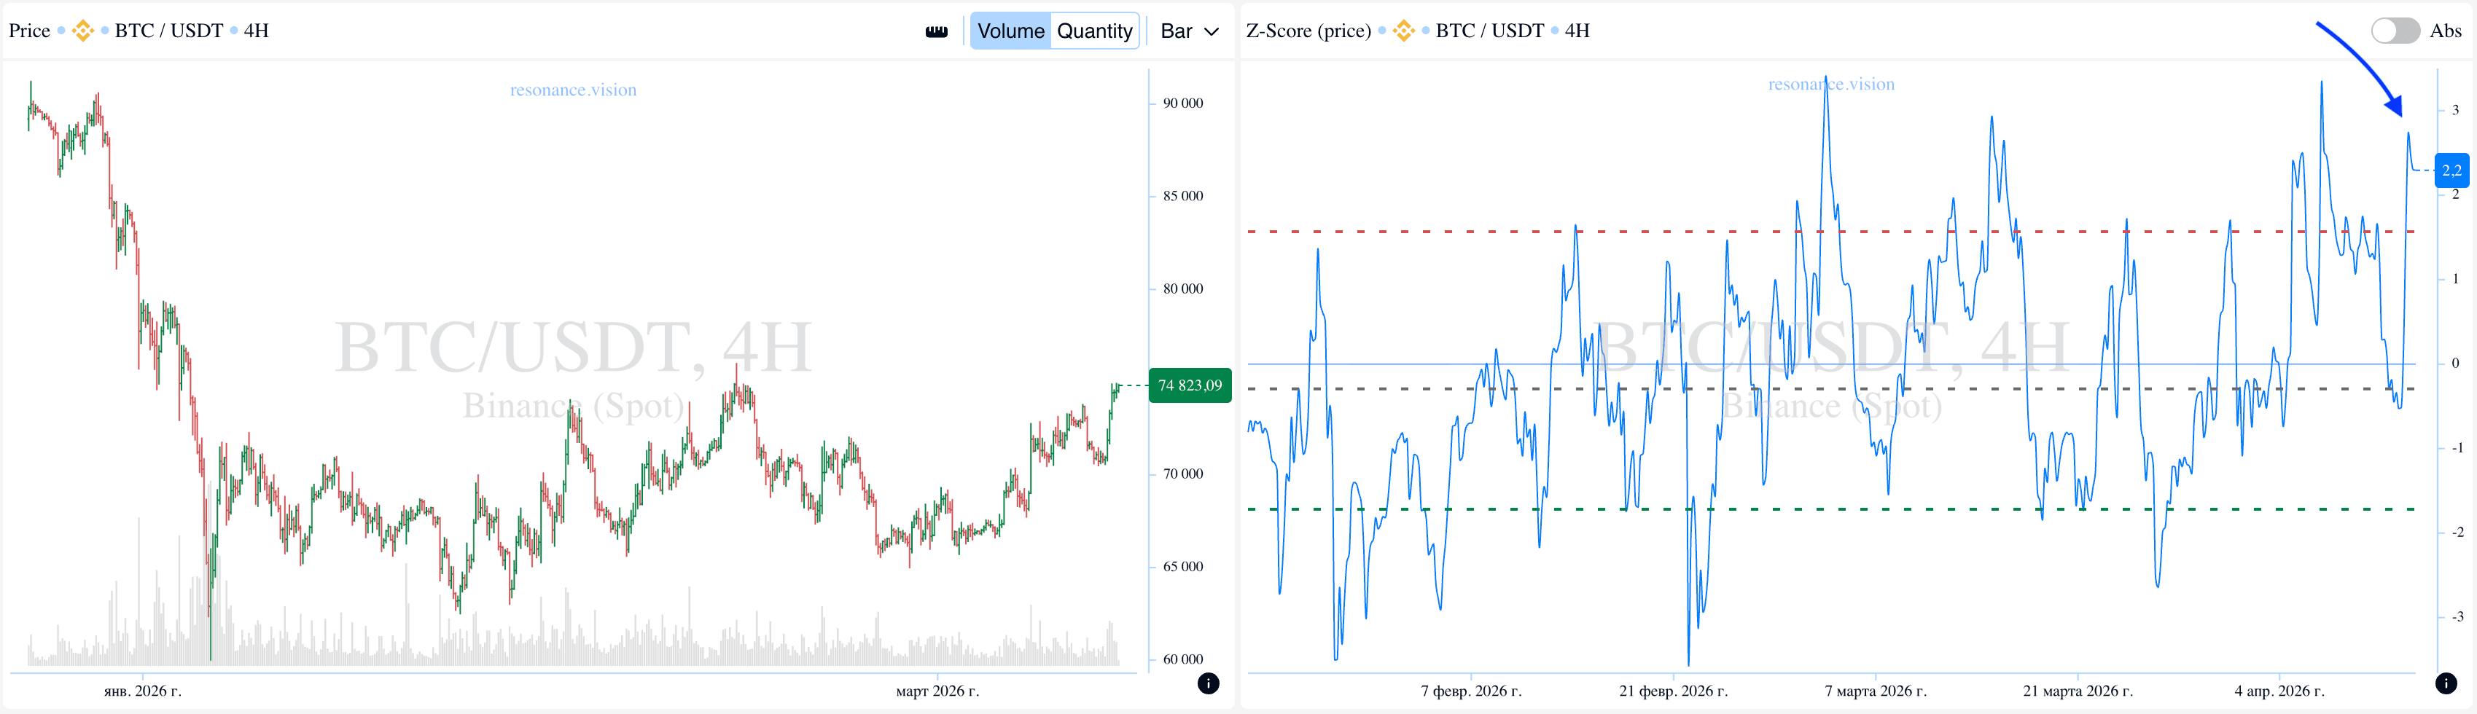Open the Bar chart type dropdown
2477x714 pixels.
click(x=1190, y=31)
